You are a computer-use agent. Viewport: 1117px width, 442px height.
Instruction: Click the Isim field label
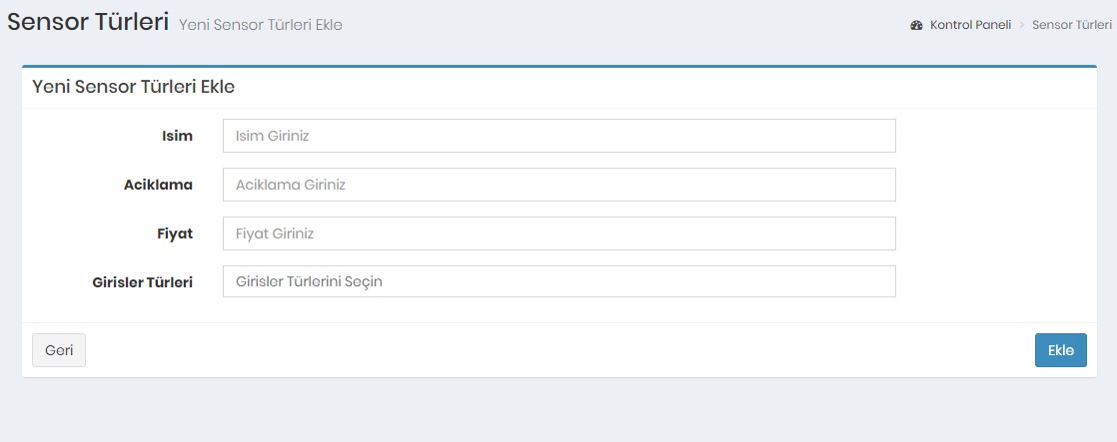tap(177, 136)
